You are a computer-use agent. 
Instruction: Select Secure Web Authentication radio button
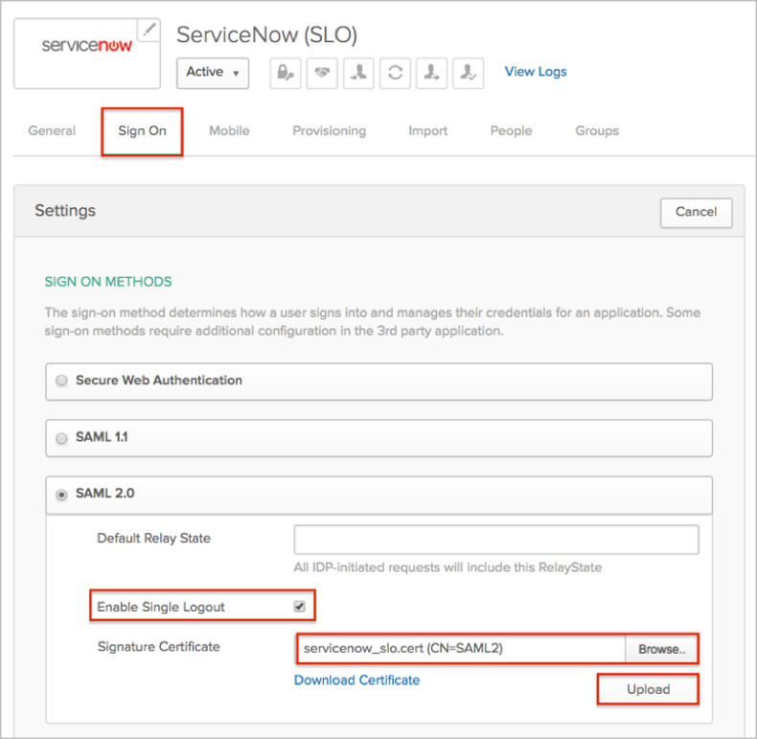[62, 381]
